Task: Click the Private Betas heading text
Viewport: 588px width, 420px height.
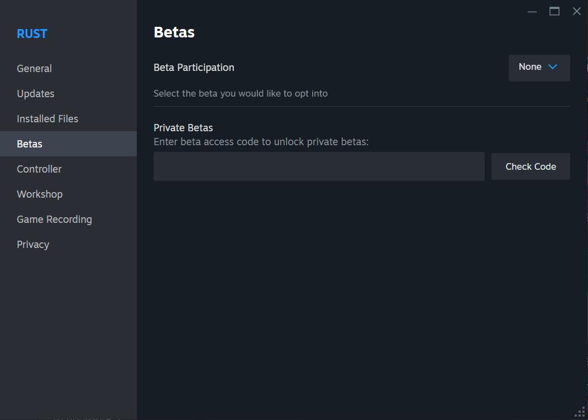Action: (183, 128)
